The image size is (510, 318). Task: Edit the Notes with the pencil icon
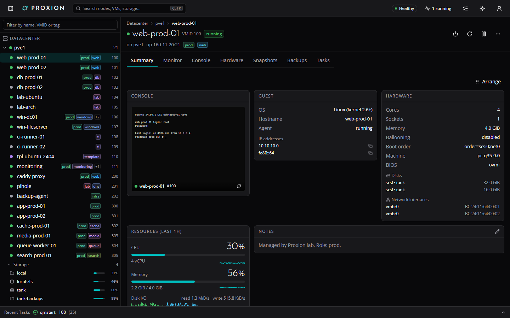[x=497, y=231]
